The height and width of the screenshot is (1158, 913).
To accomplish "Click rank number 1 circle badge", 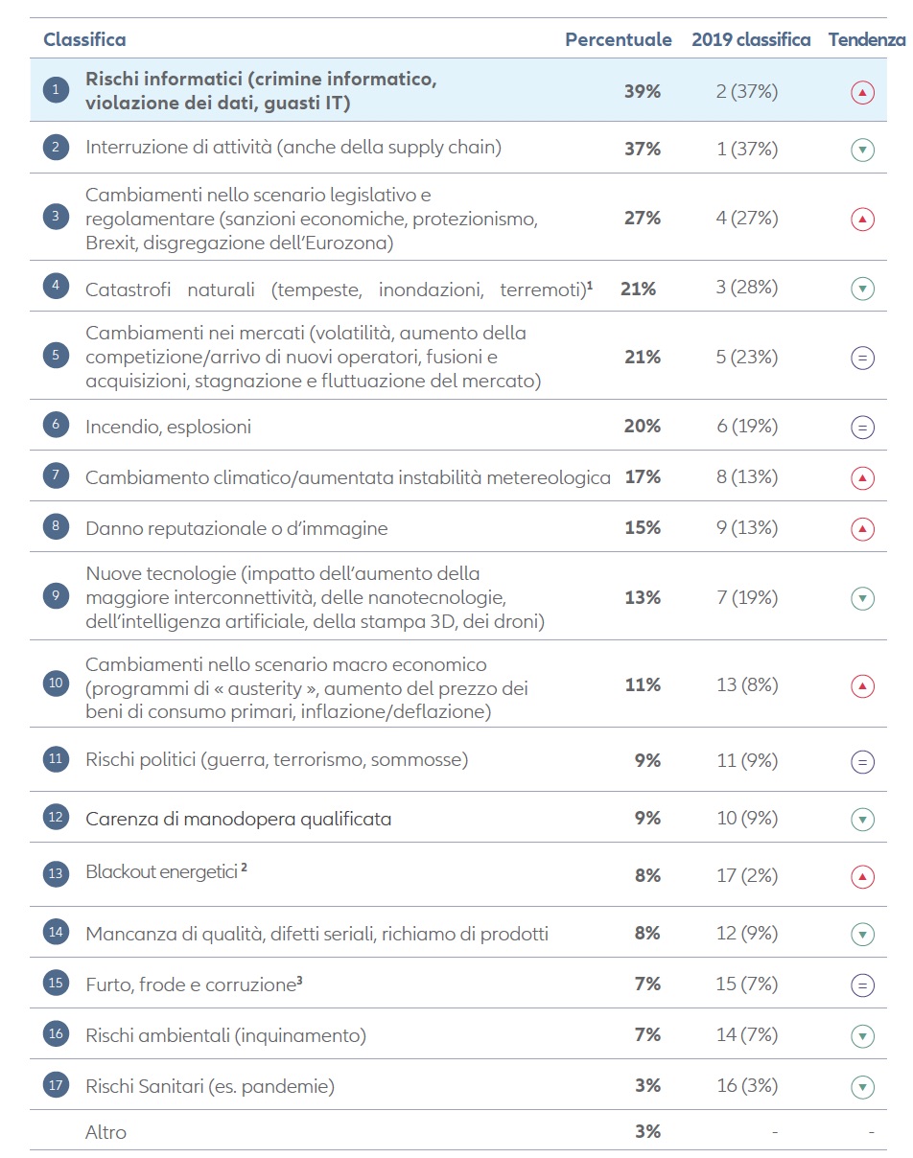I will click(x=56, y=90).
